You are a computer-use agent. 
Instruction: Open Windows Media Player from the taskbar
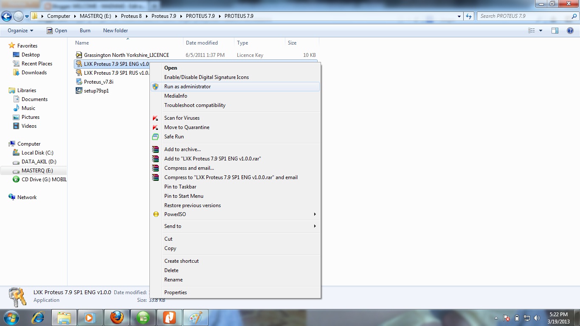click(90, 317)
